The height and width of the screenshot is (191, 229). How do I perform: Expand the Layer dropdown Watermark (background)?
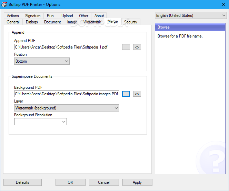click(67, 108)
